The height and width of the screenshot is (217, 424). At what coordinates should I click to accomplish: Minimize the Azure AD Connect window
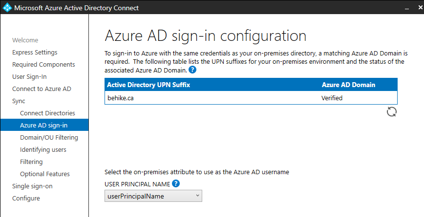click(x=406, y=8)
